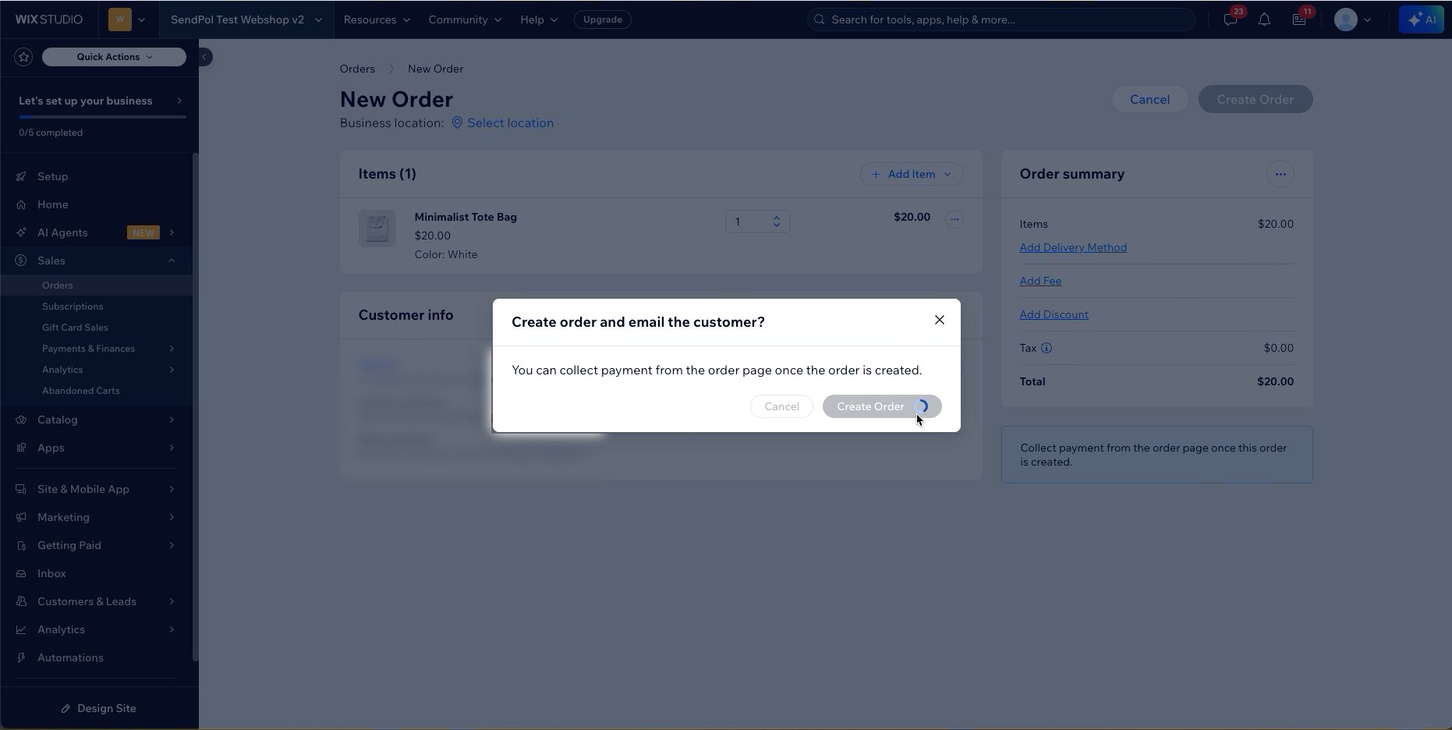This screenshot has height=730, width=1452.
Task: Expand Site & Mobile App section
Action: click(x=96, y=489)
